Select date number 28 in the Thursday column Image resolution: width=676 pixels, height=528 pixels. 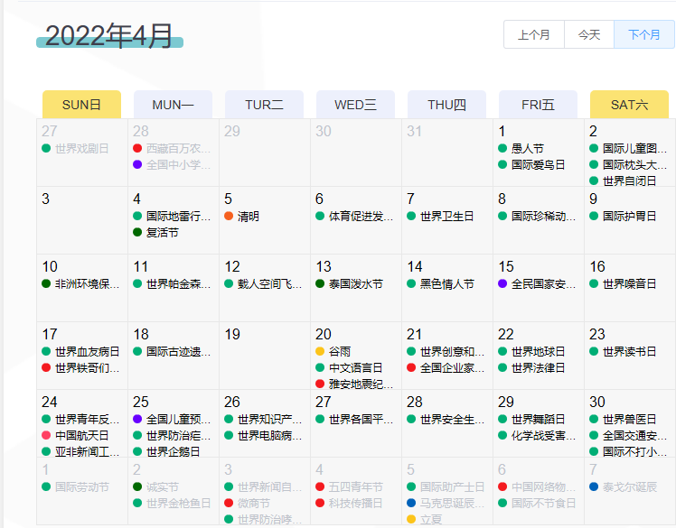click(x=414, y=402)
